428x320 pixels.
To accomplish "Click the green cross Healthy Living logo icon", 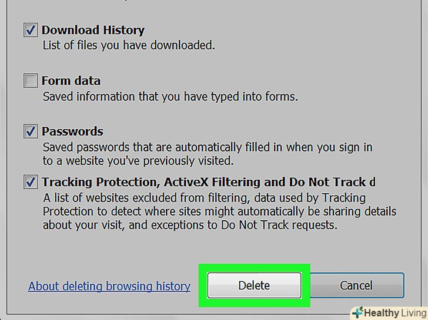I will [x=357, y=312].
